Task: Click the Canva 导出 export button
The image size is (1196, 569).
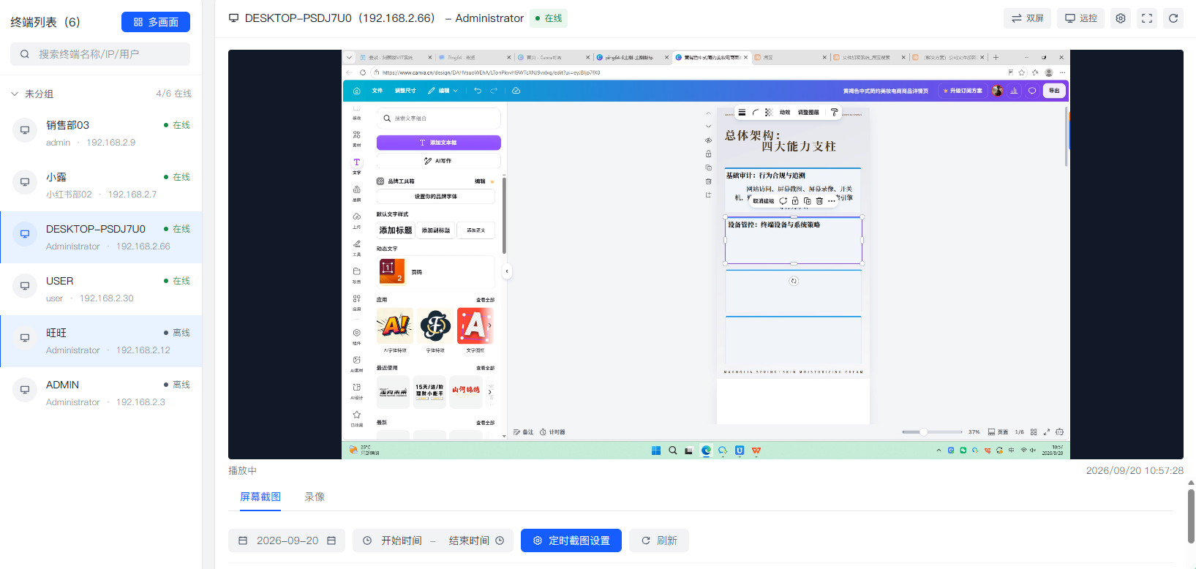Action: tap(1054, 91)
